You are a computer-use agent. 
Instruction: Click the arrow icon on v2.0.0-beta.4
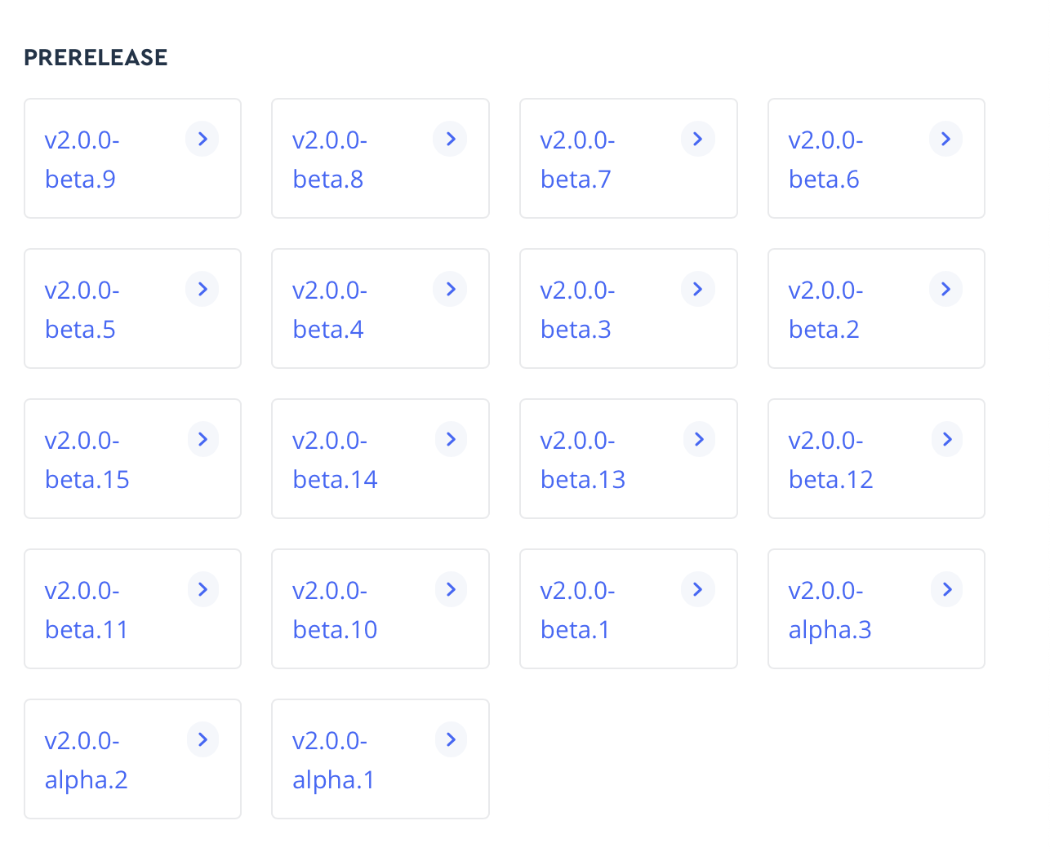pos(450,289)
